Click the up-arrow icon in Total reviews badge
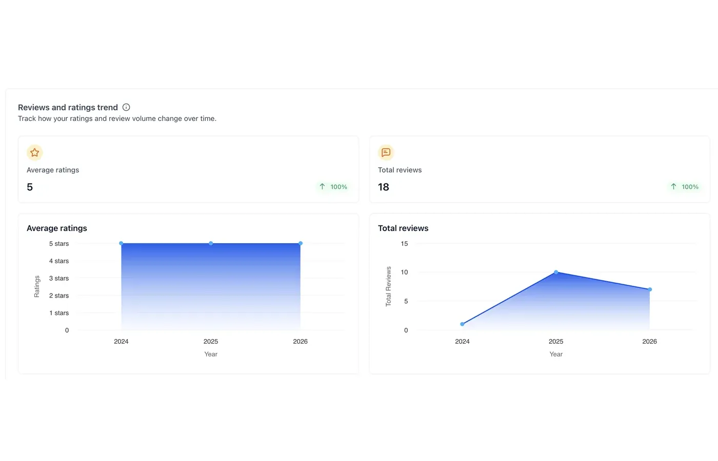718x461 pixels. tap(673, 186)
